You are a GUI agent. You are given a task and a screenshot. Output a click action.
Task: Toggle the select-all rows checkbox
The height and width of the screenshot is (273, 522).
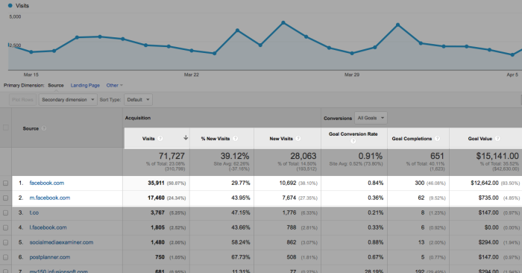6,128
